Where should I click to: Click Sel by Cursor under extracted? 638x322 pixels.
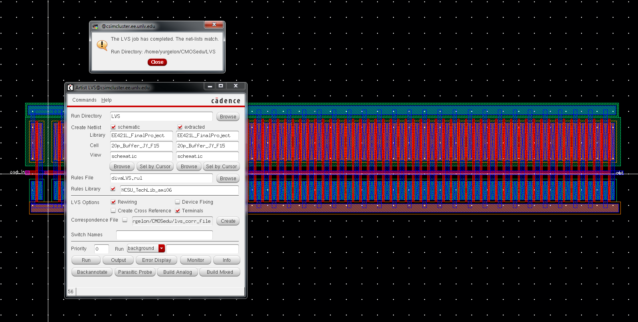(x=221, y=167)
